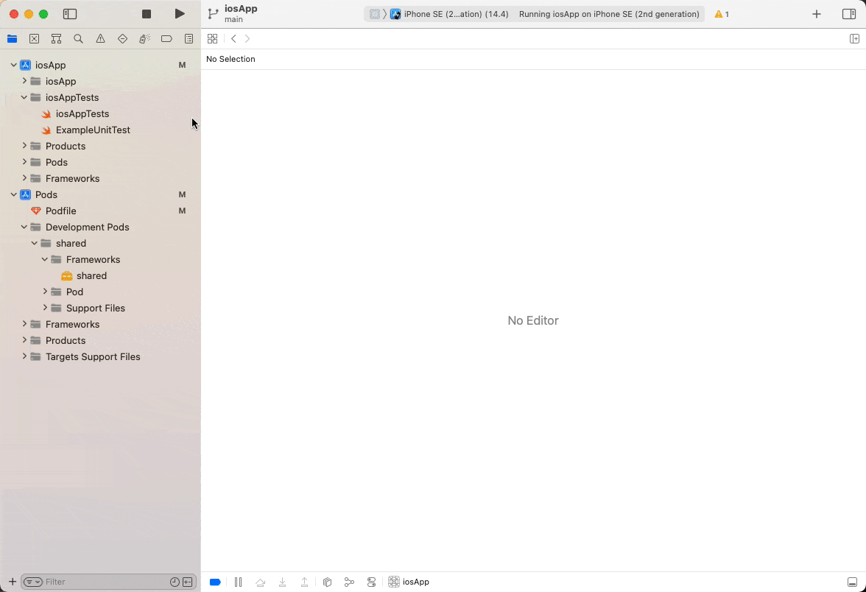Open the Find navigator magnifier
Screen dimensions: 866x592
(78, 38)
